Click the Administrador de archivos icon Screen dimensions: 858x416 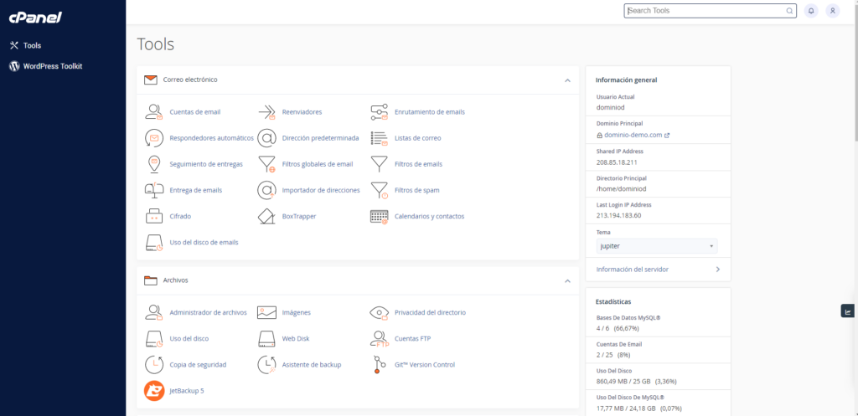154,312
